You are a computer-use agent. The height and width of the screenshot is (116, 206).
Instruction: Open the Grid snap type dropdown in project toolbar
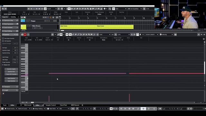coord(121,9)
